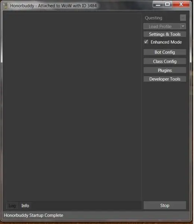Open Developer Tools
The height and width of the screenshot is (224, 194).
pos(165,79)
